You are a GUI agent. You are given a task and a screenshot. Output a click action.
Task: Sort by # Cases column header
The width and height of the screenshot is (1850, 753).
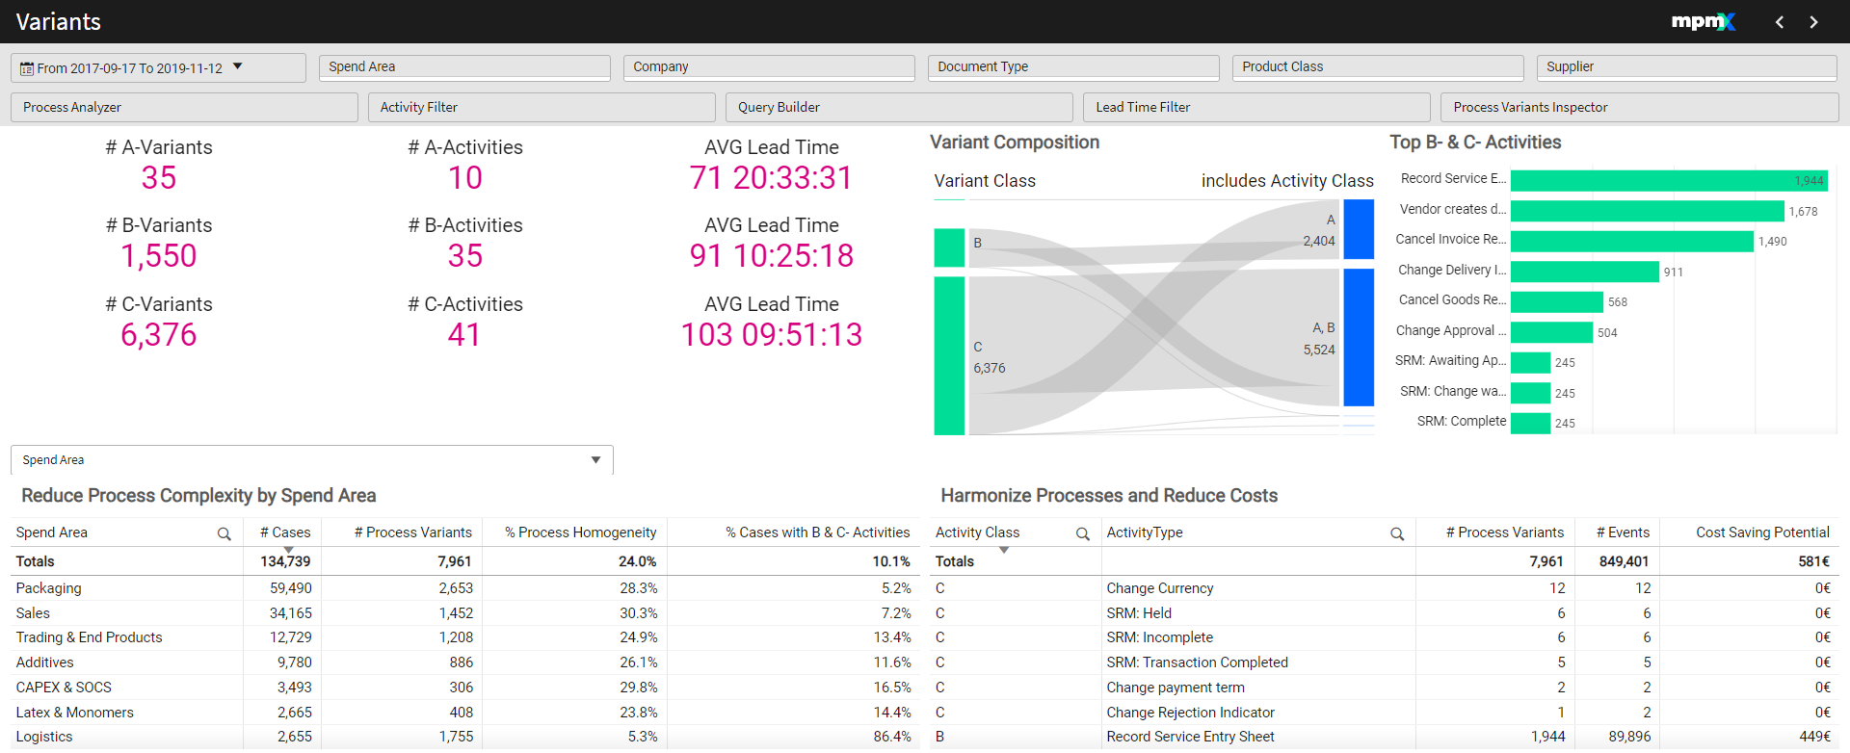285,532
